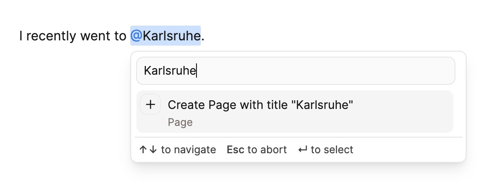Click the word "I" starting the sentence
Screen dimensions: 501x191
[21, 36]
